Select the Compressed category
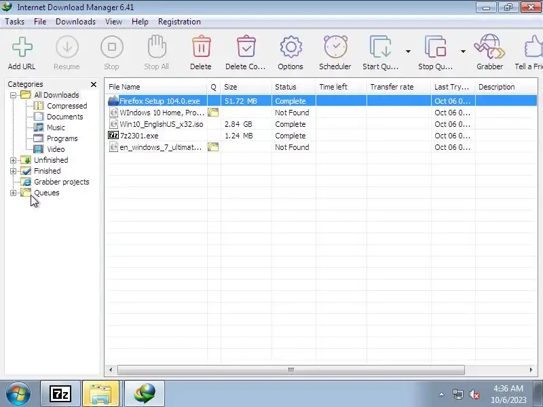Image resolution: width=543 pixels, height=407 pixels. point(67,106)
